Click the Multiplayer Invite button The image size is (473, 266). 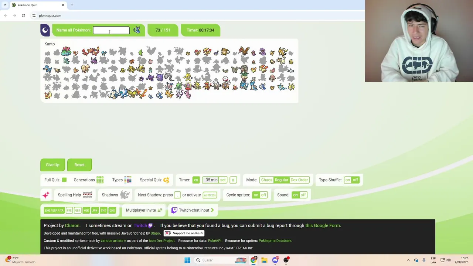click(144, 210)
